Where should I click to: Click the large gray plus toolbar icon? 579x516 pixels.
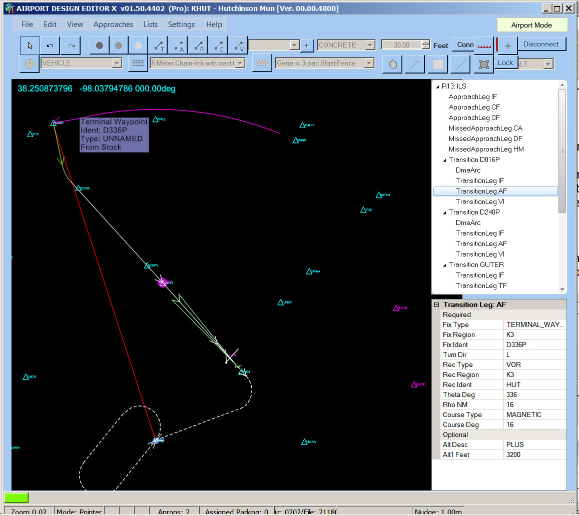[508, 45]
